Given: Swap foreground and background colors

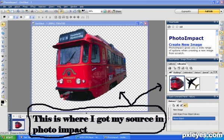Looking at the screenshot, I should (6, 101).
